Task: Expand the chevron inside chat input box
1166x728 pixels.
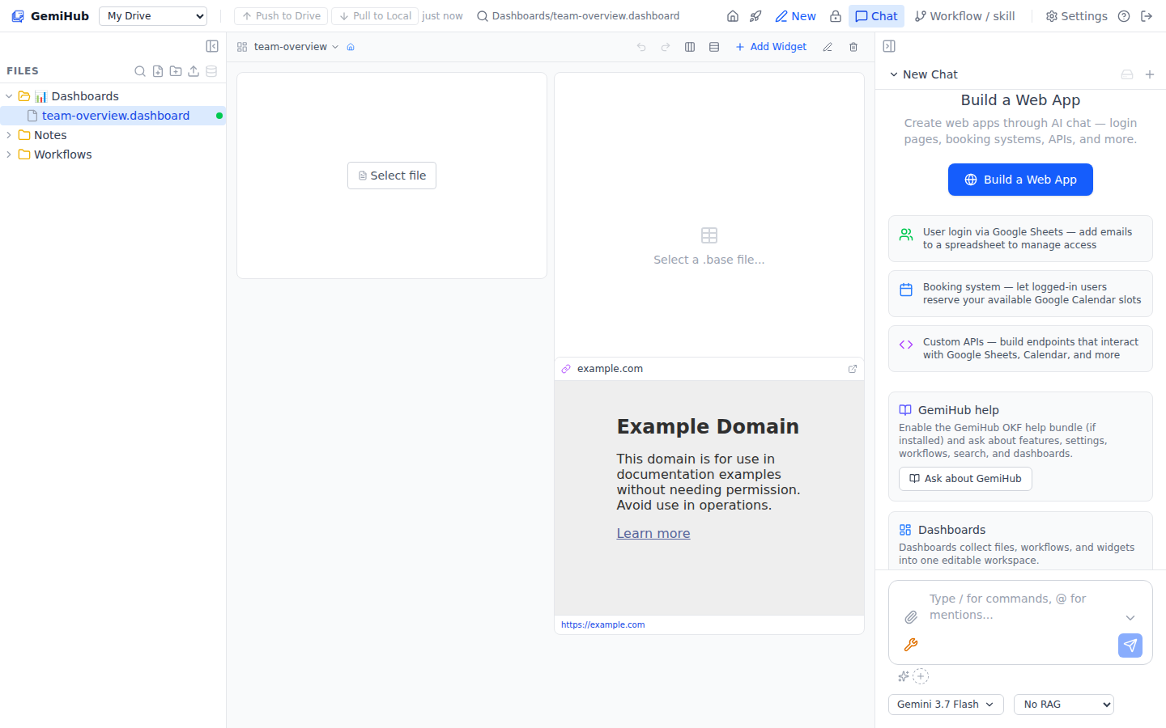Action: 1130,618
